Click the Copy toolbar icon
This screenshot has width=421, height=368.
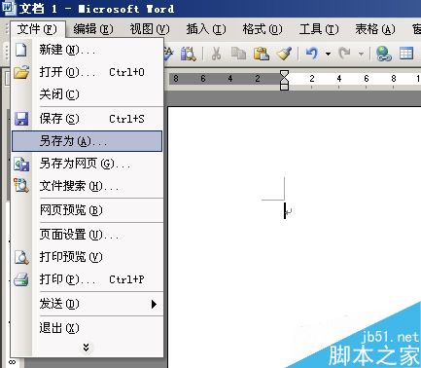(x=238, y=54)
